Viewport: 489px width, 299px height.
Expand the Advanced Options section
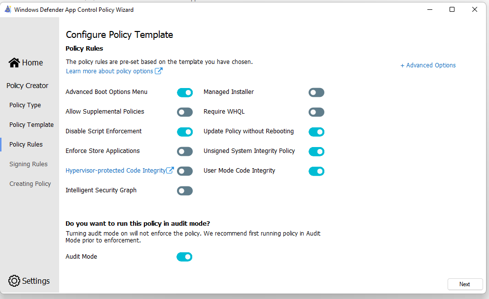click(428, 65)
